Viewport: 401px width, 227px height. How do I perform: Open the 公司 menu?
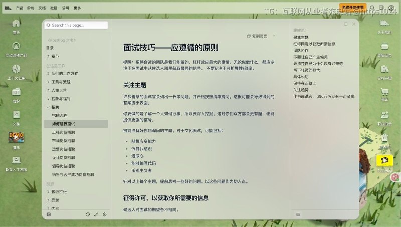[x=66, y=8]
